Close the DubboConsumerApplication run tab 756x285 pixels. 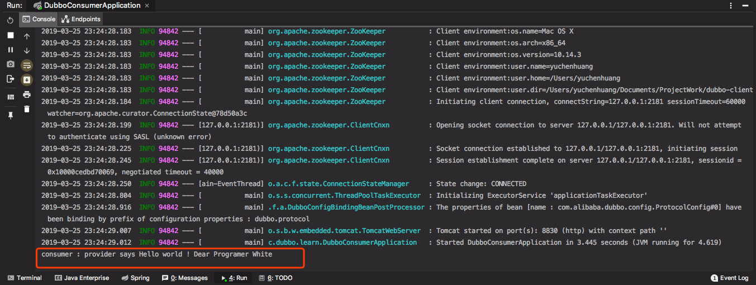[148, 6]
